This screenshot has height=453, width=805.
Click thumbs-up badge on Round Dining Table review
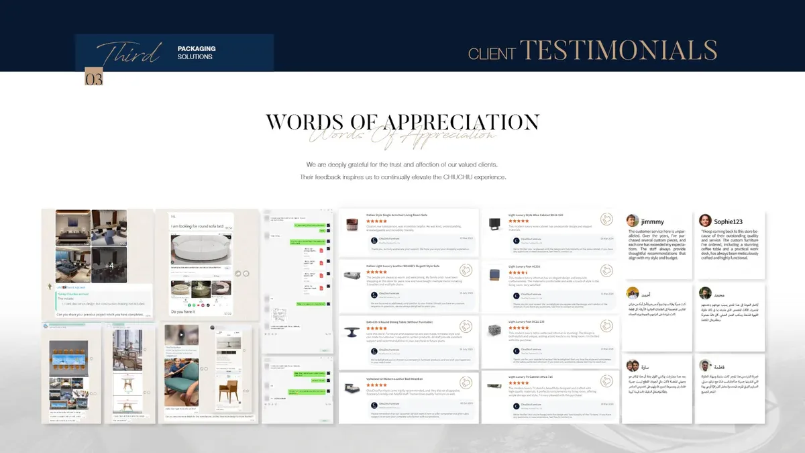click(466, 326)
